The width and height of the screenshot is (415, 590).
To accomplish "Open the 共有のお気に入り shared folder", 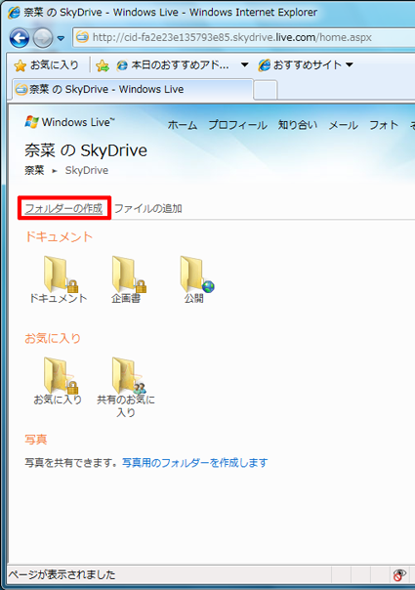I will (x=128, y=375).
